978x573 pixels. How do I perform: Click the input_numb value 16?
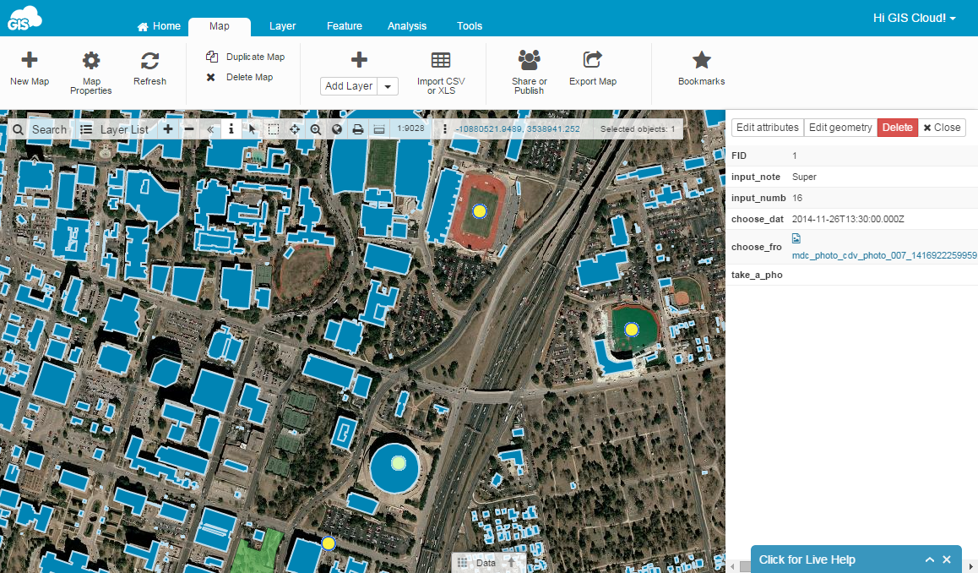click(797, 199)
